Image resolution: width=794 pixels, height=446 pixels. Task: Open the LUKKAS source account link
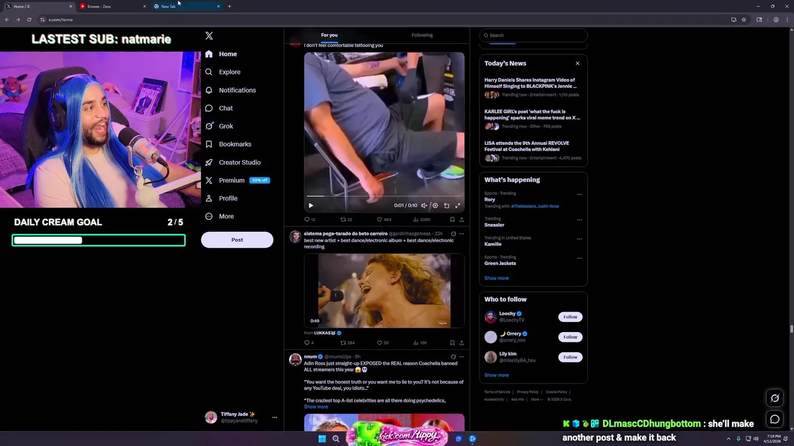pos(328,333)
